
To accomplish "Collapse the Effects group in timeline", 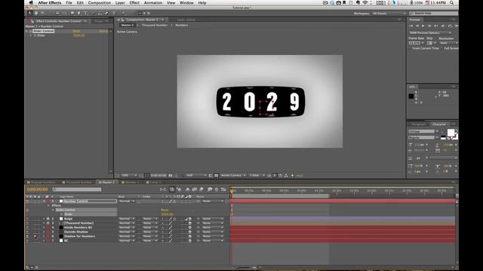I will pyautogui.click(x=48, y=206).
